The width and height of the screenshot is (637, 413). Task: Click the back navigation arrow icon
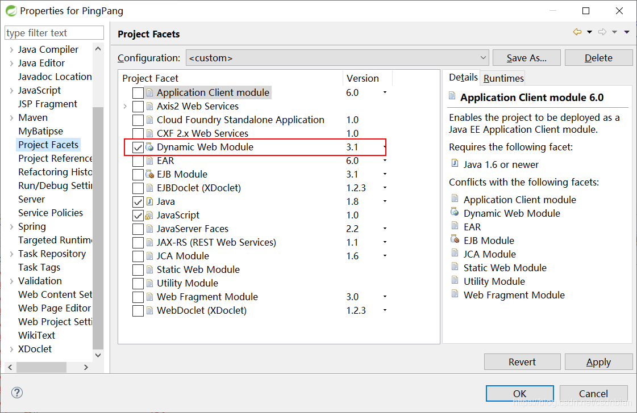click(577, 32)
